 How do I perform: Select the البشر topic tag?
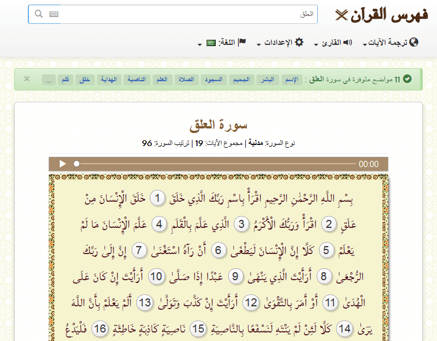point(267,80)
